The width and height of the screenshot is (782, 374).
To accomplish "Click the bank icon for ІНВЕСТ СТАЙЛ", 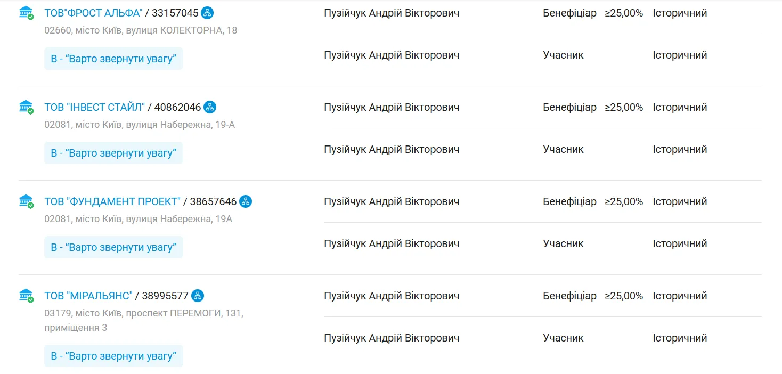I will click(x=25, y=107).
